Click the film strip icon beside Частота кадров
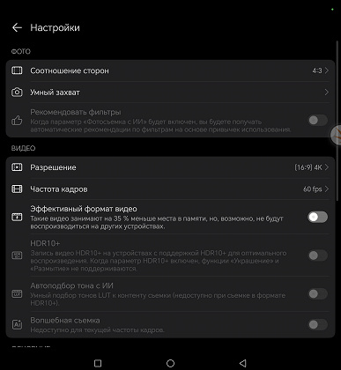Viewport: 341px width, 370px height. [17, 189]
